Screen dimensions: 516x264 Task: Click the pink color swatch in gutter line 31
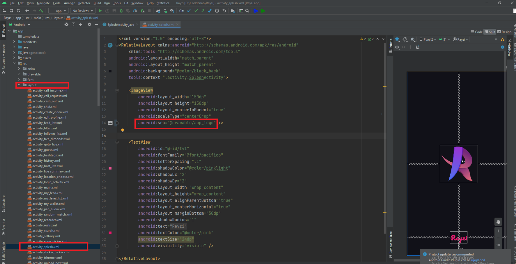pos(110,233)
